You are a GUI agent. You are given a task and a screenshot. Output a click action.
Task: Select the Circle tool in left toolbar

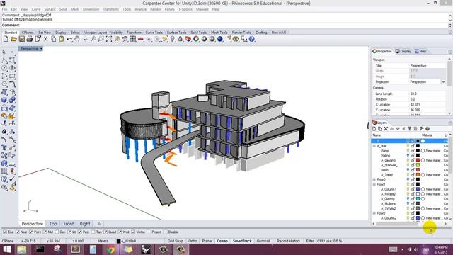coord(4,68)
